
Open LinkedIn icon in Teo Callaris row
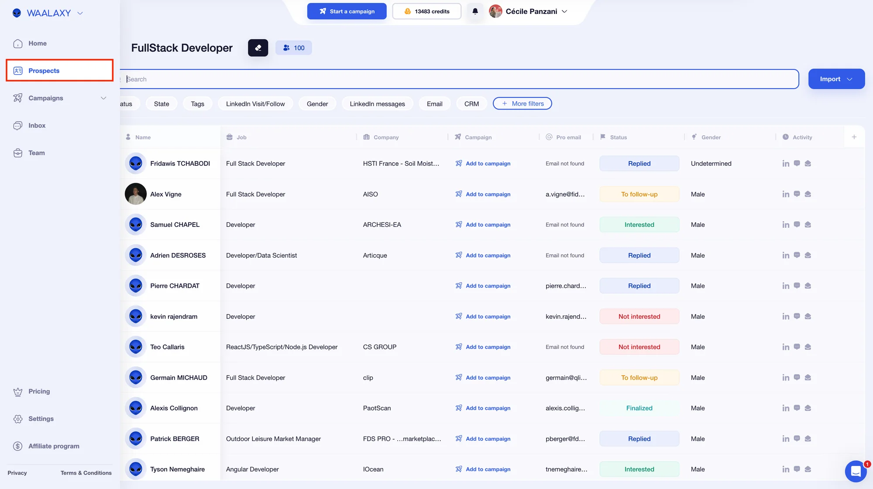pos(786,347)
